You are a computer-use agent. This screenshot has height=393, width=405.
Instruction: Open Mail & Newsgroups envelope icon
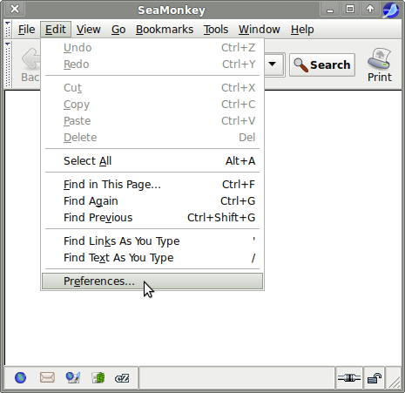[47, 377]
